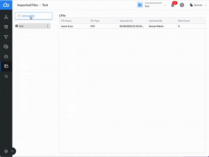Open the activity log list icon in sidebar
209x157 pixels.
coord(6,76)
